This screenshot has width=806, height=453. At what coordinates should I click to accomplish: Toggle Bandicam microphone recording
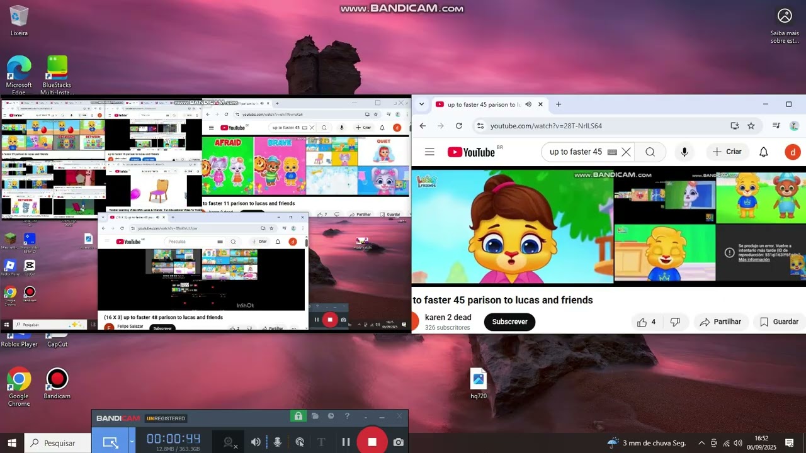pos(277,442)
